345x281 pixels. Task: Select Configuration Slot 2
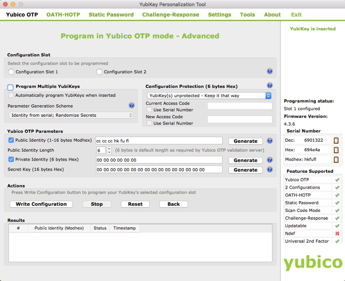(x=99, y=72)
